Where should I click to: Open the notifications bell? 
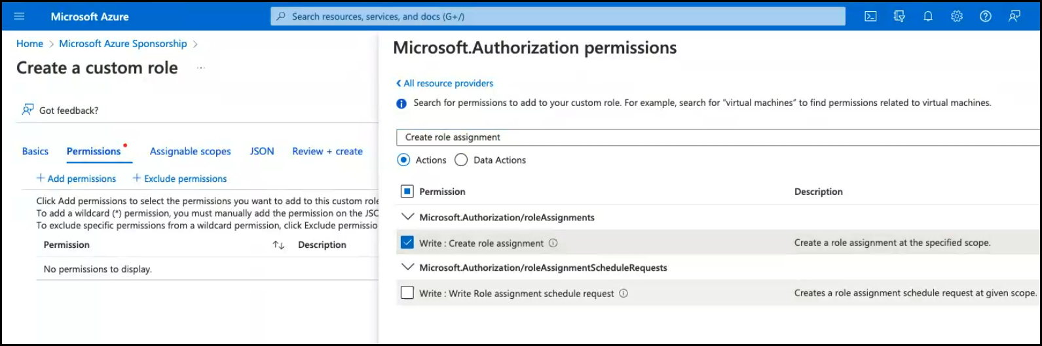pos(928,16)
